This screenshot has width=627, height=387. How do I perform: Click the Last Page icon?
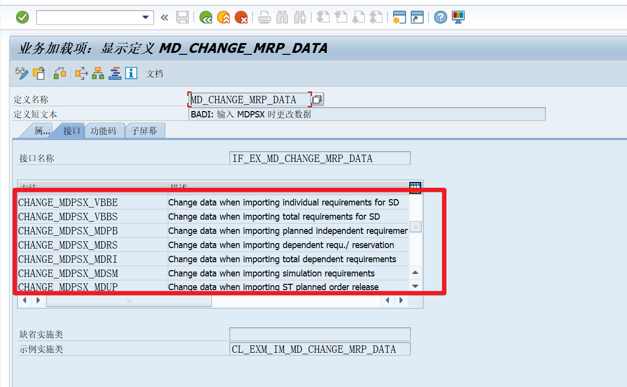coord(376,18)
